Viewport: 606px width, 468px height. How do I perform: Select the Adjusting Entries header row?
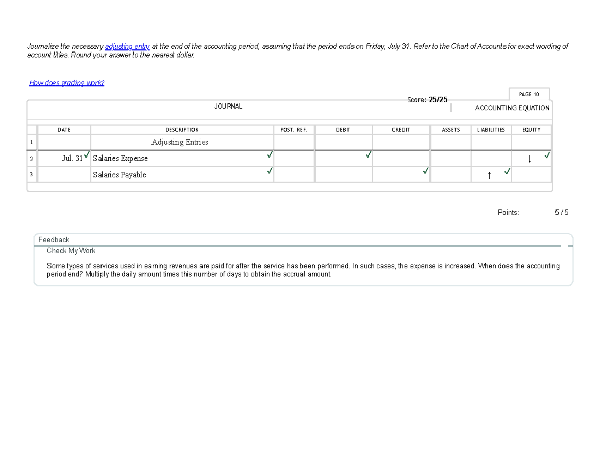coord(180,142)
